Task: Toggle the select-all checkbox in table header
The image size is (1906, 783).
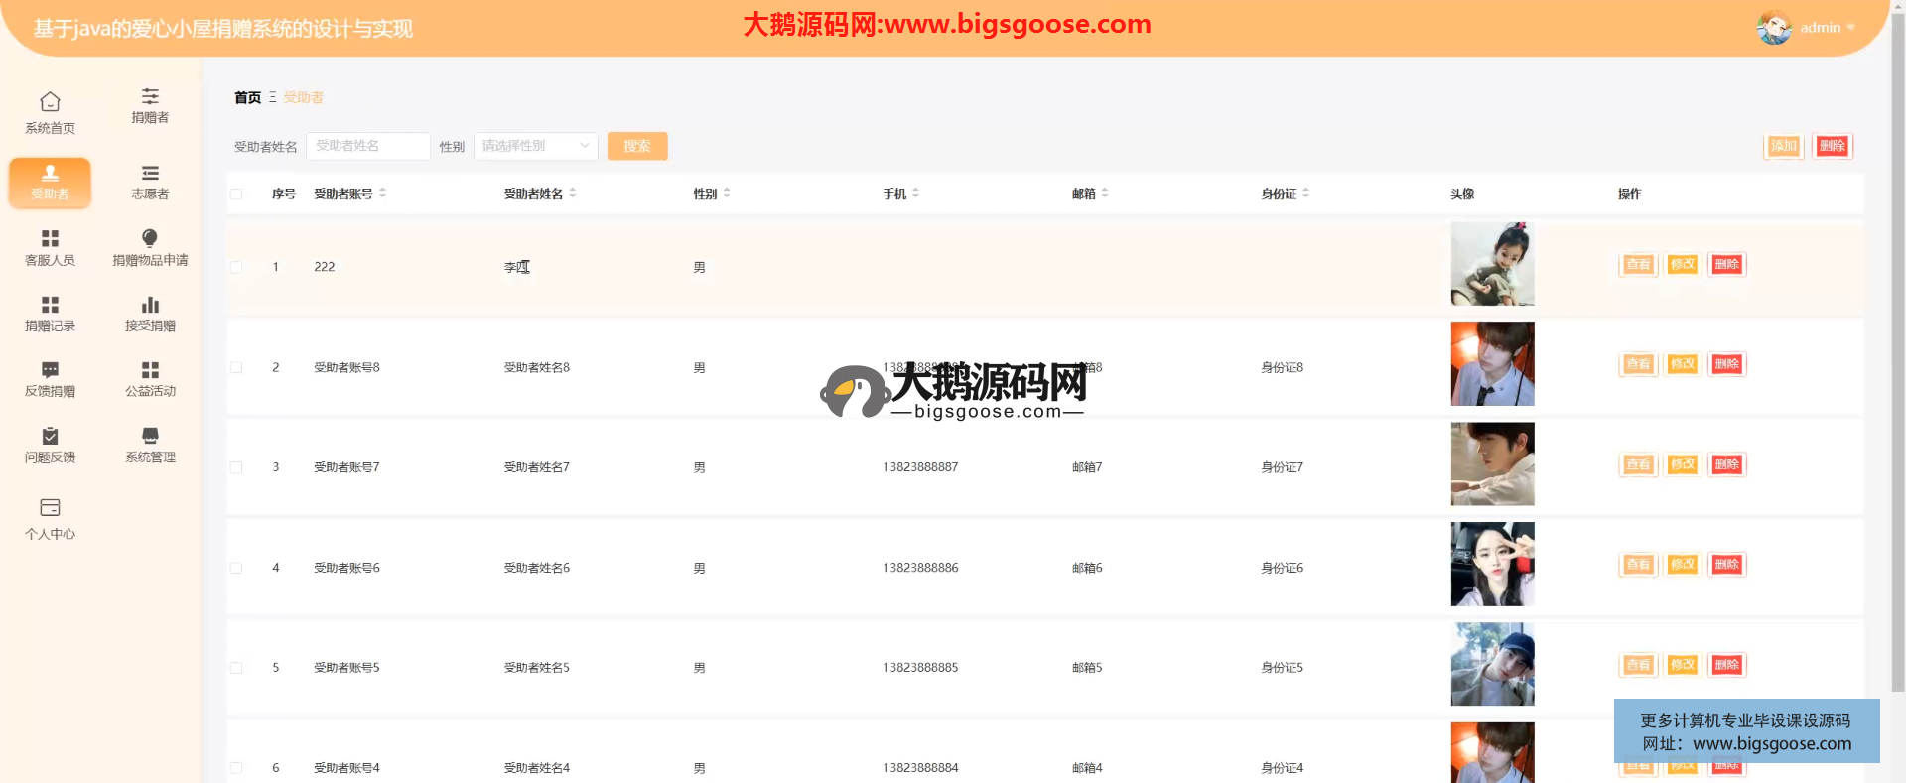Action: 236,195
